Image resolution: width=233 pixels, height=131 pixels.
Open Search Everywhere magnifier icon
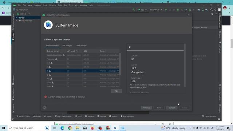212,10
